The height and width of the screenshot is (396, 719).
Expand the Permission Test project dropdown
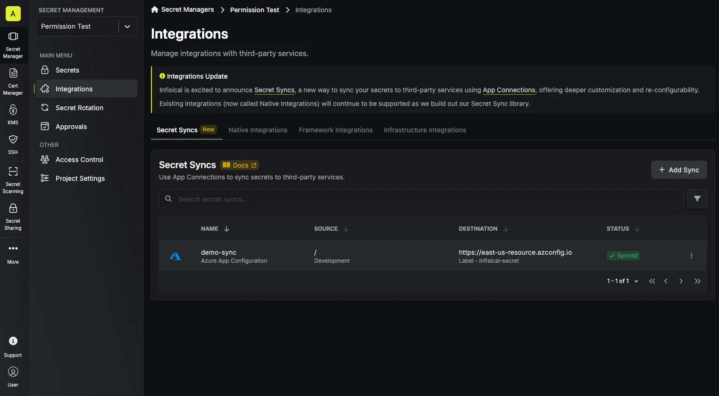127,26
